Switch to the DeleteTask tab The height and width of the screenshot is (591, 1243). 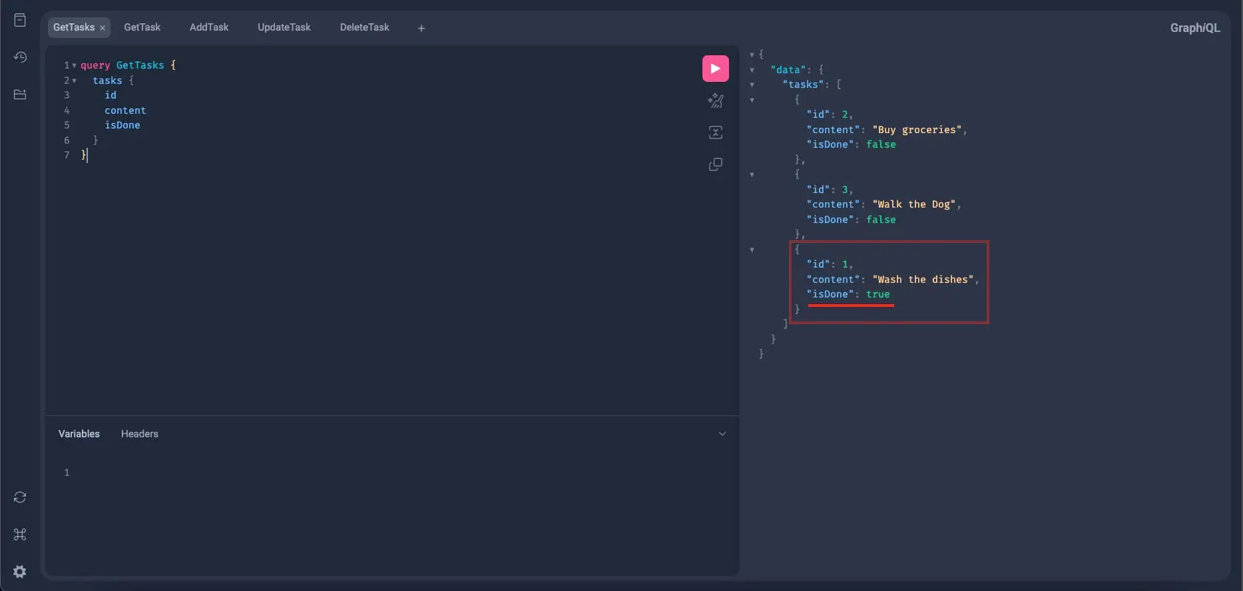pos(364,27)
